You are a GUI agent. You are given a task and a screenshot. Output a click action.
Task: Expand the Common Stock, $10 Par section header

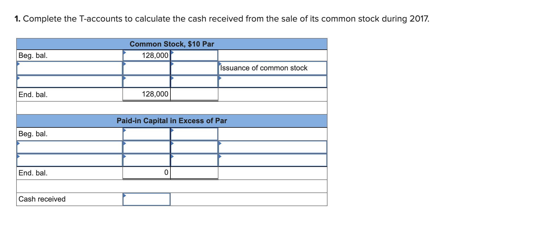[x=172, y=44]
